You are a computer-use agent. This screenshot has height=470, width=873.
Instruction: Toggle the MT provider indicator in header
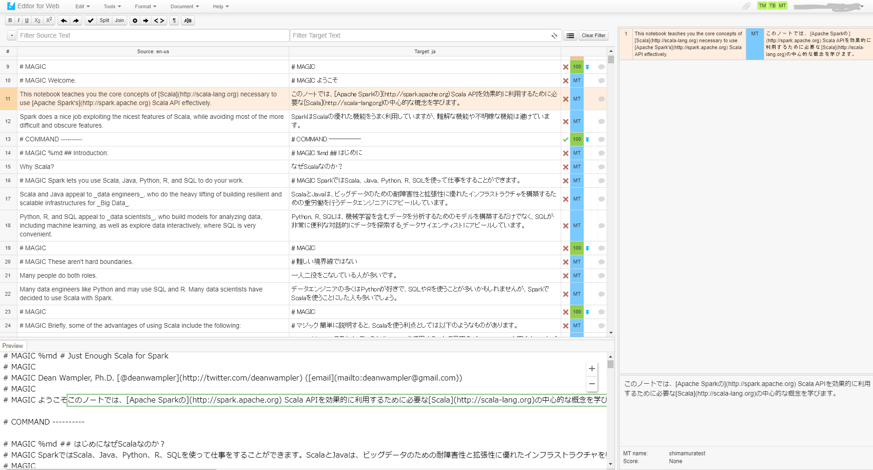click(x=782, y=6)
